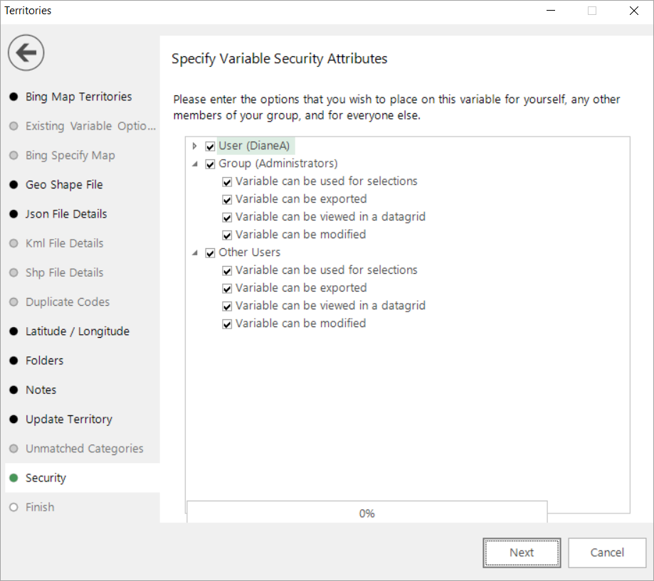
Task: Select the Duplicate Codes step
Action: coord(68,302)
